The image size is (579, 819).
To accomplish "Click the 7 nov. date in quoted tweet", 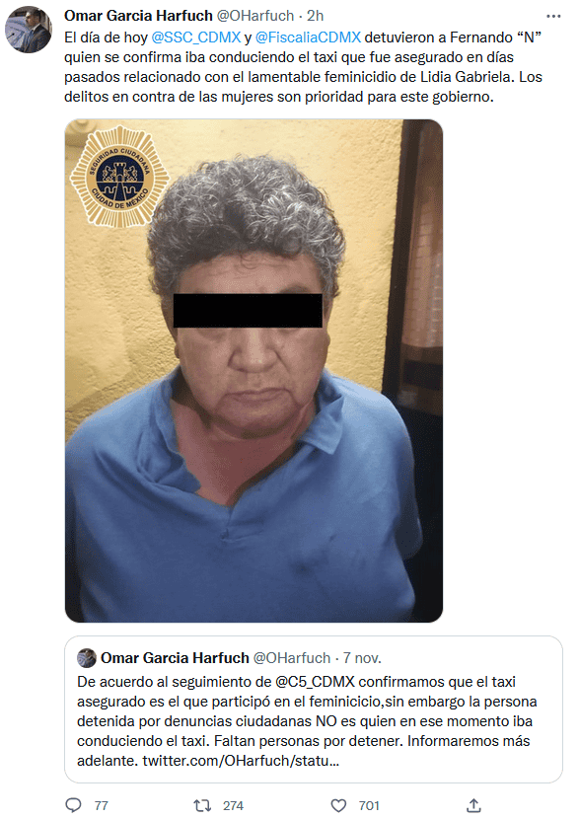I will (362, 657).
